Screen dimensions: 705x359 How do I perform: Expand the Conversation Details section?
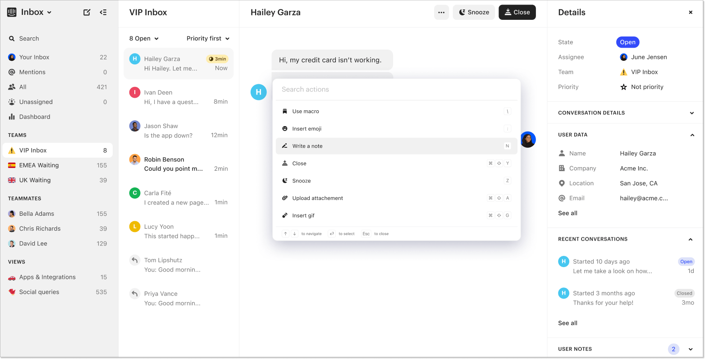click(x=692, y=113)
